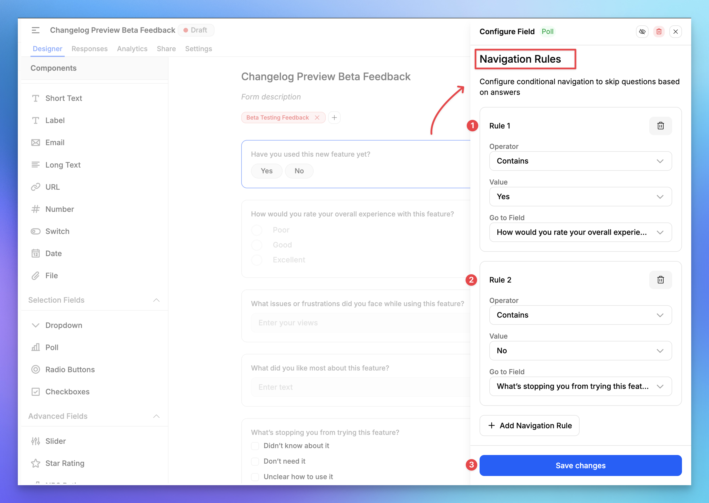Click the Form description input field
The width and height of the screenshot is (709, 503).
pyautogui.click(x=271, y=97)
